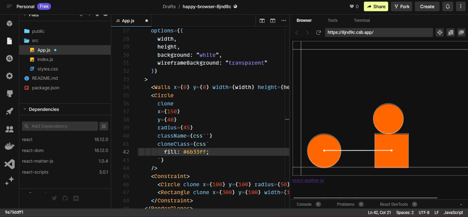Viewport: 468px width, 217px height.
Task: Open the Search icon in sidebar
Action: 9,59
